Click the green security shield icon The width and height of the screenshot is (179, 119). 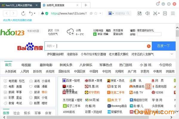coord(47,13)
